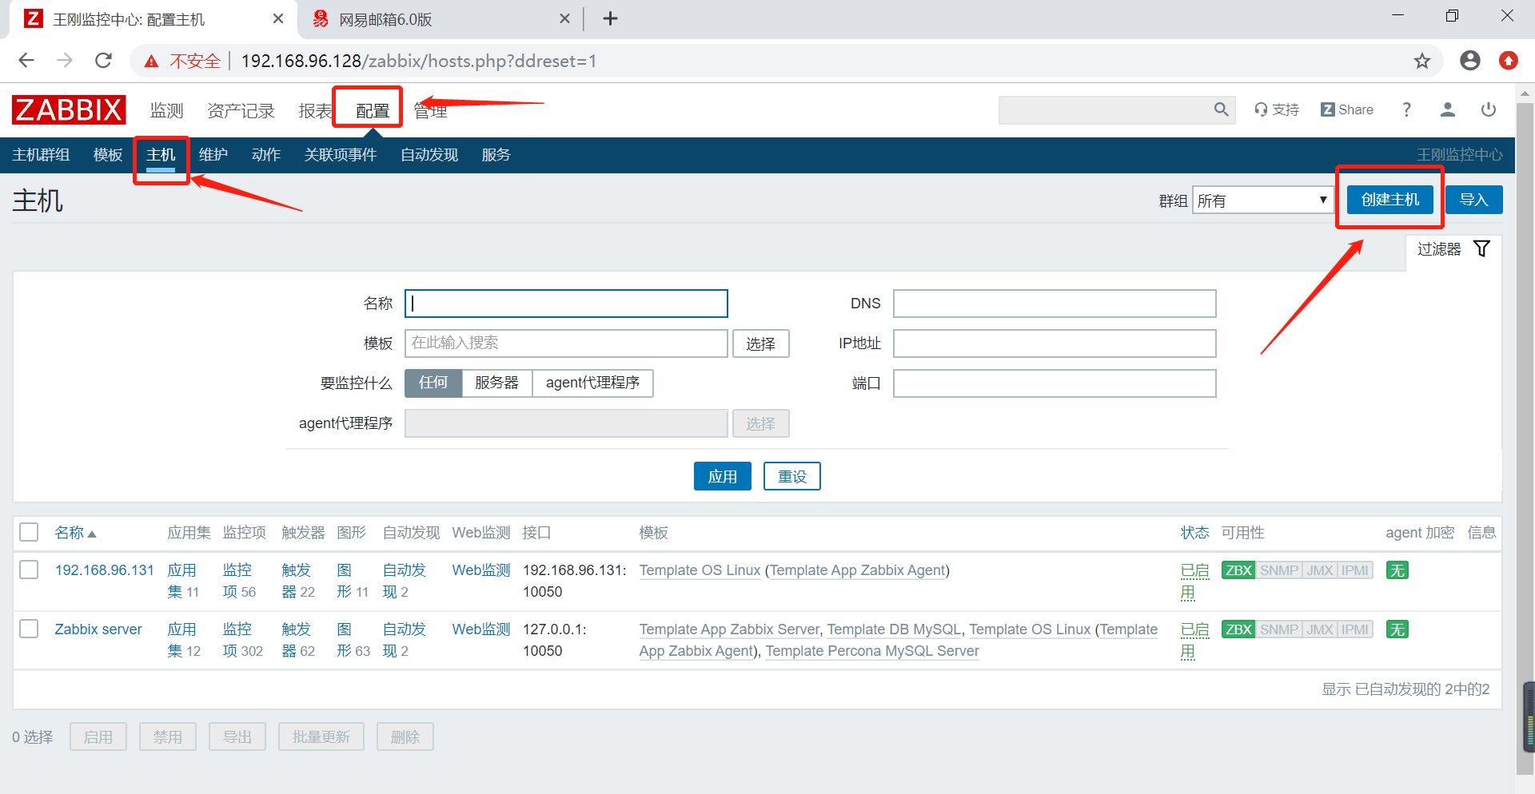The height and width of the screenshot is (794, 1535).
Task: Open the user profile icon in Zabbix
Action: click(1447, 109)
